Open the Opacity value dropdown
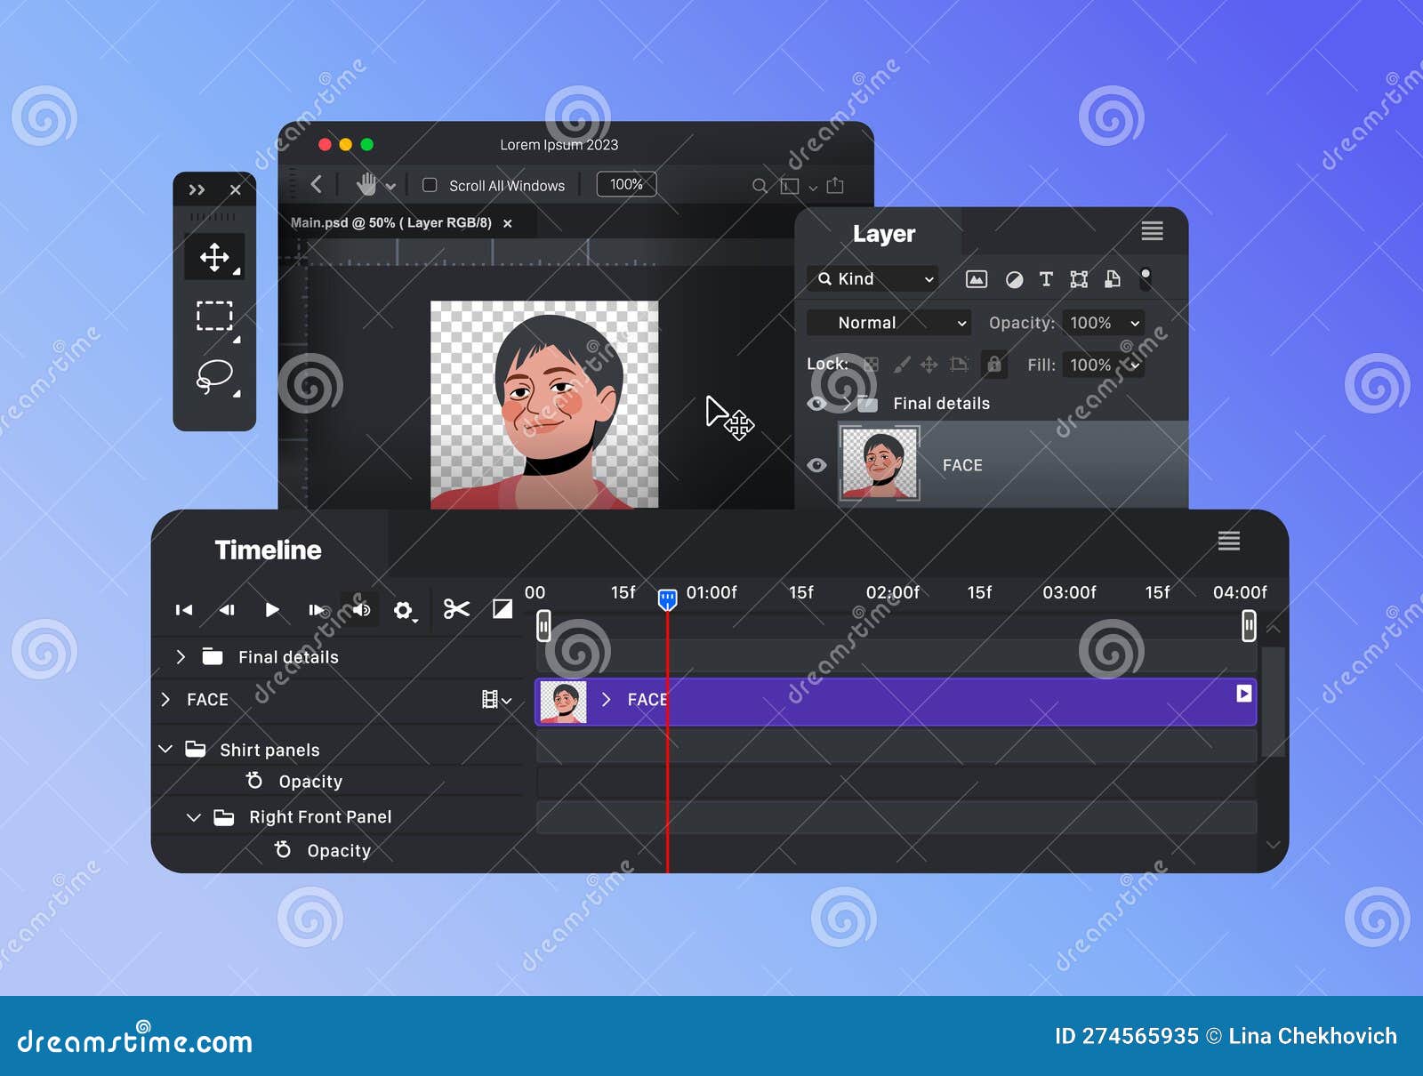Image resolution: width=1423 pixels, height=1076 pixels. tap(1103, 323)
